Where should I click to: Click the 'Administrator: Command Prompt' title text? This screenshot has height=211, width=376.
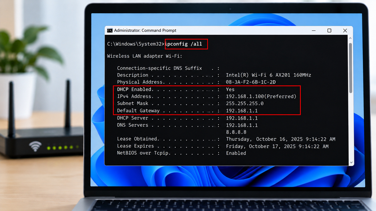coord(145,30)
